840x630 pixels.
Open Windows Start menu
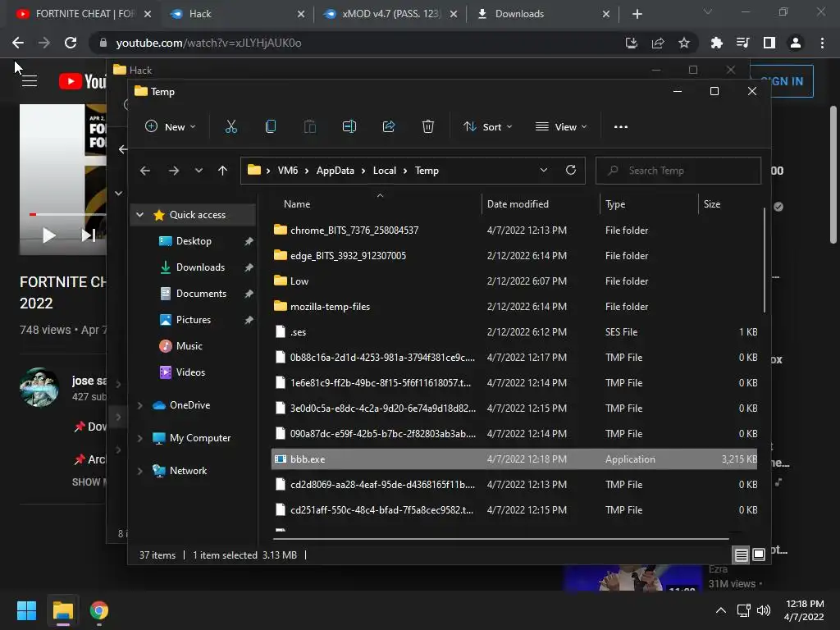(x=26, y=610)
